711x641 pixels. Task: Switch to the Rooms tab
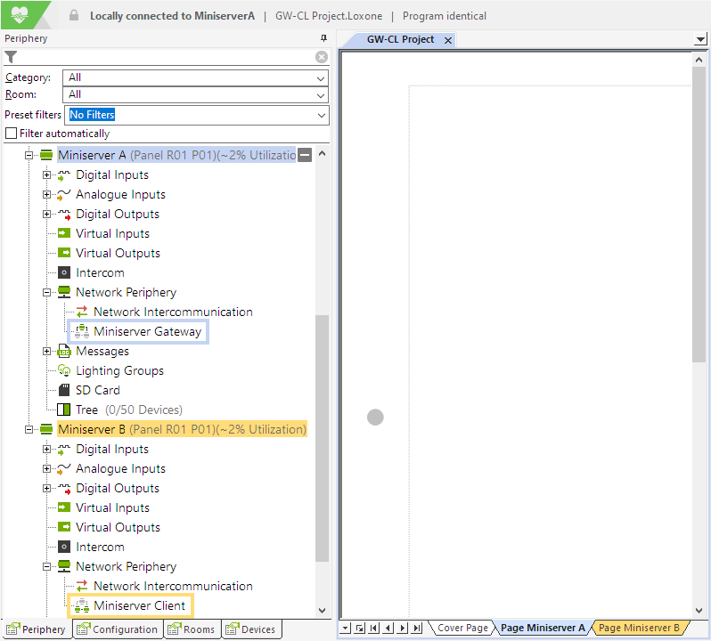click(192, 629)
